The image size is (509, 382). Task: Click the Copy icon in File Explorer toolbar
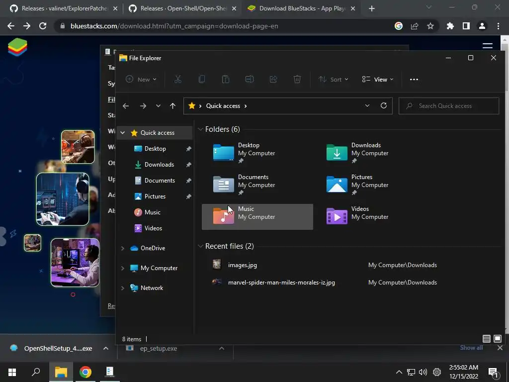202,79
